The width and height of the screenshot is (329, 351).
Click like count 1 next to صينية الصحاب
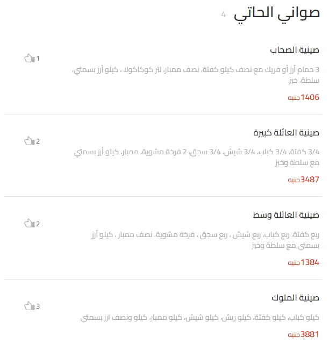tap(38, 59)
